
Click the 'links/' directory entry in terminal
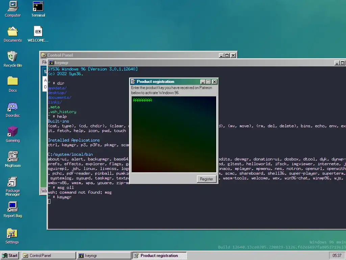pyautogui.click(x=55, y=102)
